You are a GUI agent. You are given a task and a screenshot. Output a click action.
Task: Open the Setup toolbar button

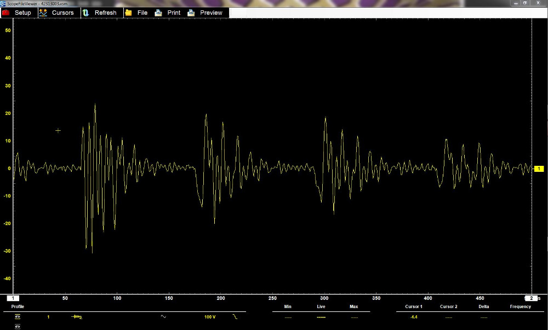pos(19,13)
